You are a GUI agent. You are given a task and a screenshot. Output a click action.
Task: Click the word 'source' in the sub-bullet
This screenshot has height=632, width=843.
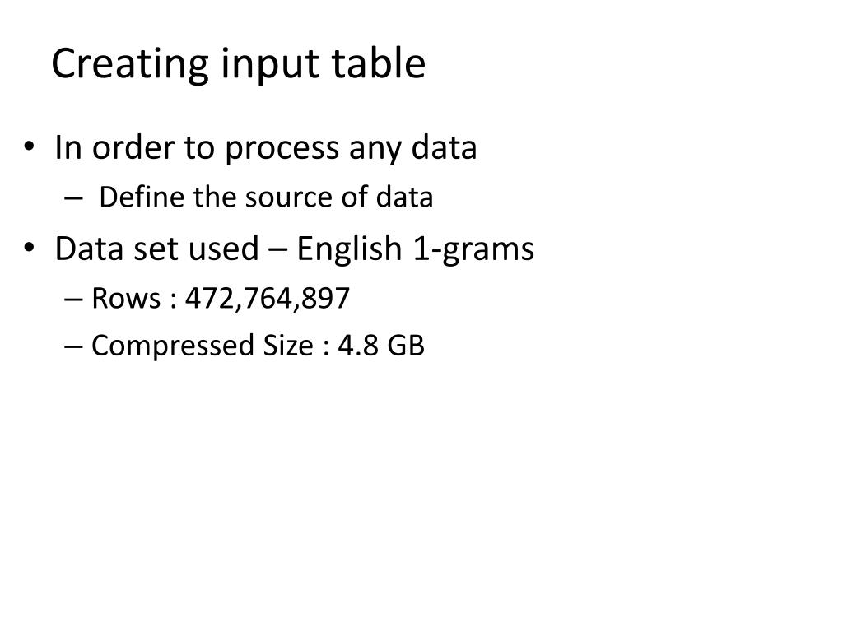click(x=290, y=198)
